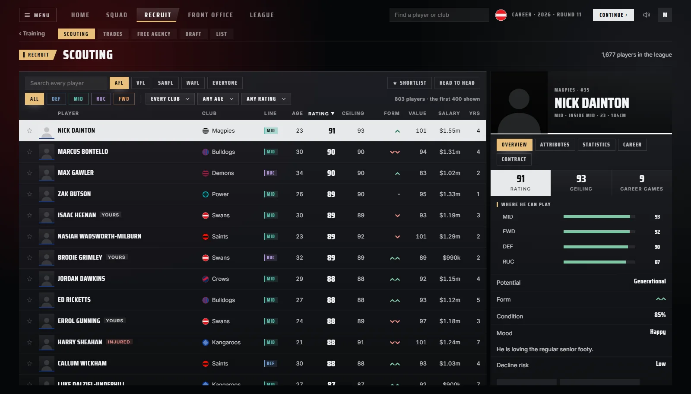
Task: Sort the table by Salary column
Action: [x=449, y=113]
